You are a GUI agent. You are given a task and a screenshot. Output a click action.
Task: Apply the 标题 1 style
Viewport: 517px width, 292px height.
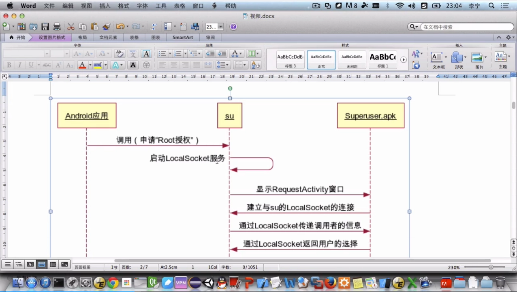(382, 59)
